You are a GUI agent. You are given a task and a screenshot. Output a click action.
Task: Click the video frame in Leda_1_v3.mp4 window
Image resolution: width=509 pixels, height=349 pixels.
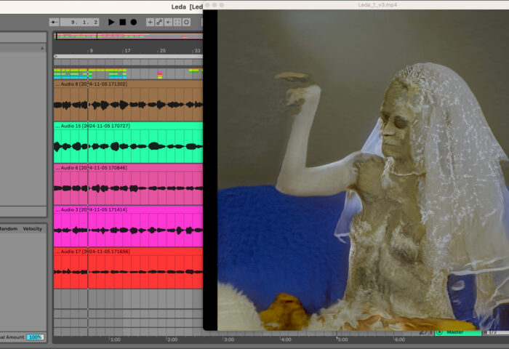click(x=363, y=170)
